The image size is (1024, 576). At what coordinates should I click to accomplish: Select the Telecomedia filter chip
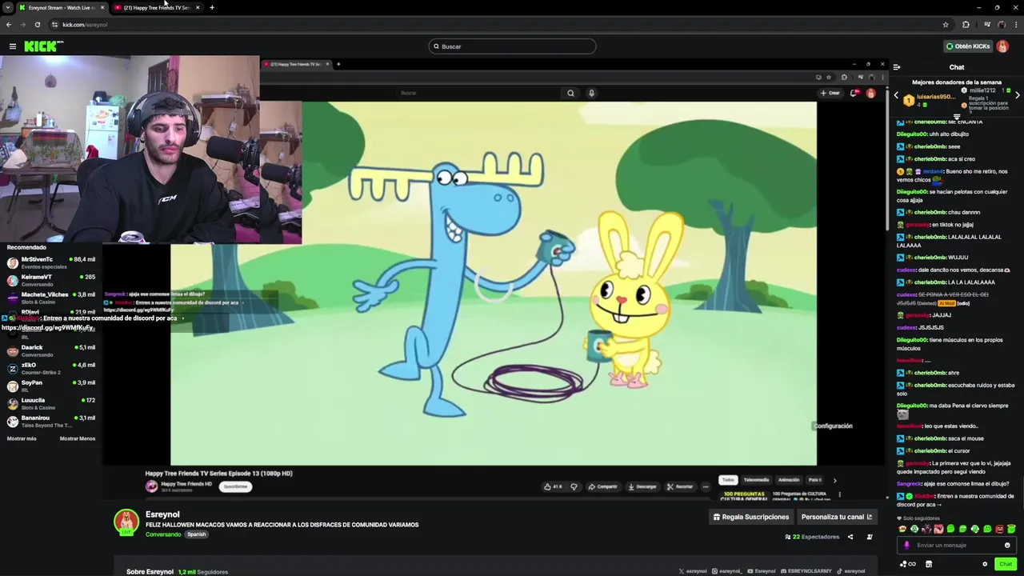(756, 480)
